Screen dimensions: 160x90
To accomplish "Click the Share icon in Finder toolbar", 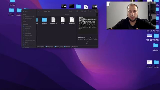I will pos(82,11).
